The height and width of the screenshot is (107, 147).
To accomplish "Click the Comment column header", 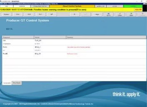I will point(106,37).
